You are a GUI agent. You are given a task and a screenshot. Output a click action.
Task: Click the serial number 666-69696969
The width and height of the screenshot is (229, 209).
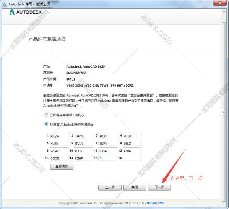76,73
